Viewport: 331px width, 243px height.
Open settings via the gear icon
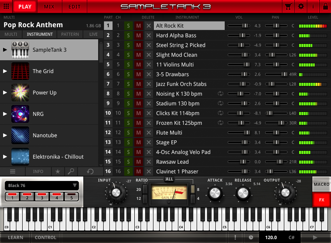(301, 7)
